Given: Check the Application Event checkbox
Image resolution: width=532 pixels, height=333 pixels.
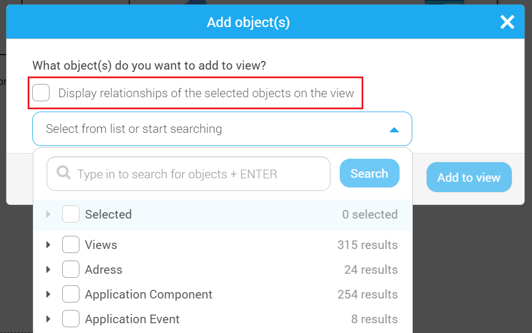Looking at the screenshot, I should pyautogui.click(x=71, y=319).
